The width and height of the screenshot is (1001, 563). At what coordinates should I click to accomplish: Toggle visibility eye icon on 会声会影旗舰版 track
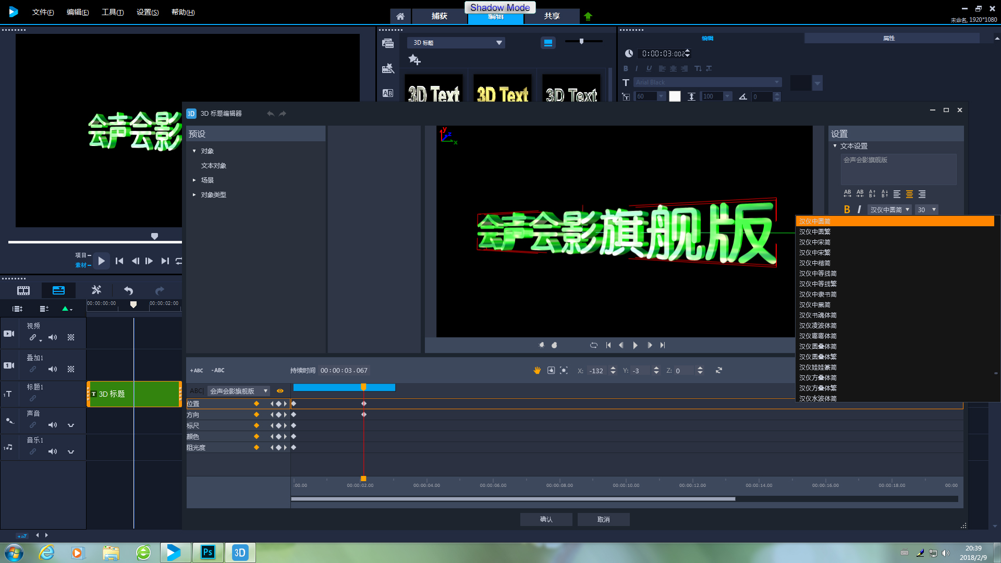(x=280, y=390)
